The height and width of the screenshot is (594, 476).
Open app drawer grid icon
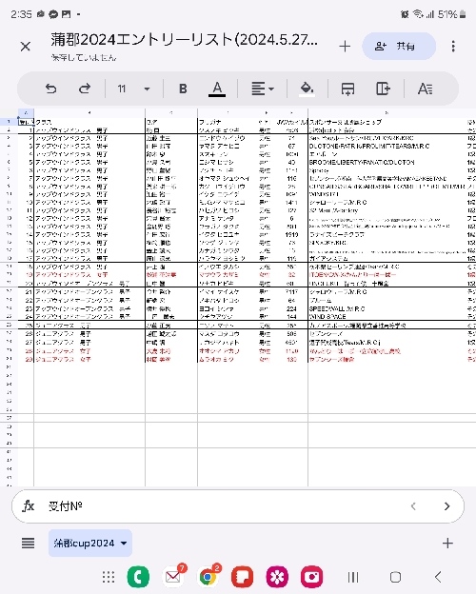coord(109,577)
